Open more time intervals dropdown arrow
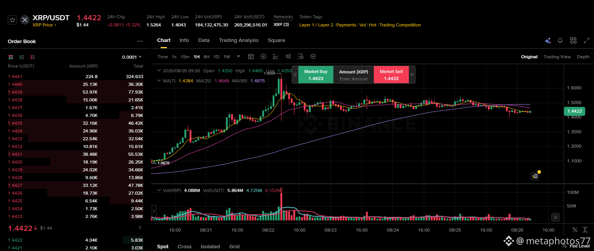 pos(238,56)
